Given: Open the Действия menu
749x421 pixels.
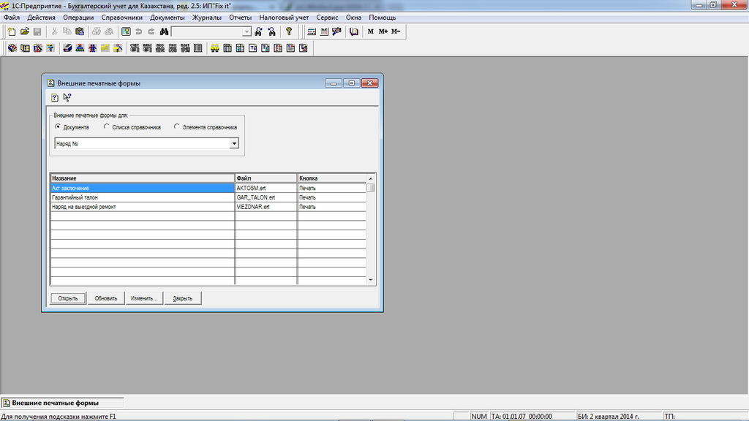Looking at the screenshot, I should point(41,18).
